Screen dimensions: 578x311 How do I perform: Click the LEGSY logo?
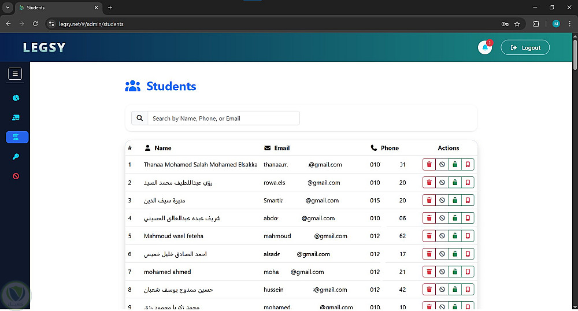click(45, 47)
